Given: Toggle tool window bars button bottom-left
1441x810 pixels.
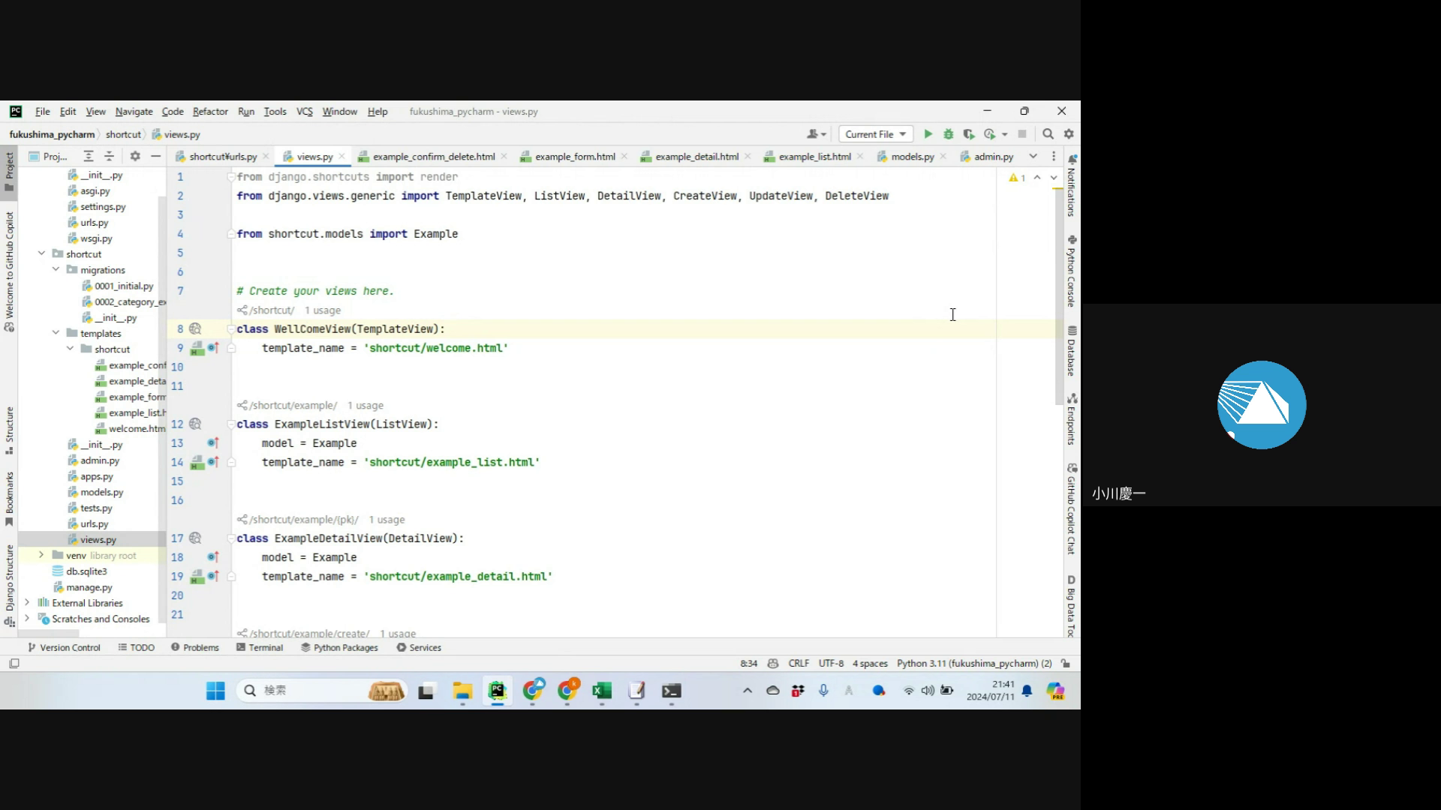Looking at the screenshot, I should pyautogui.click(x=14, y=664).
